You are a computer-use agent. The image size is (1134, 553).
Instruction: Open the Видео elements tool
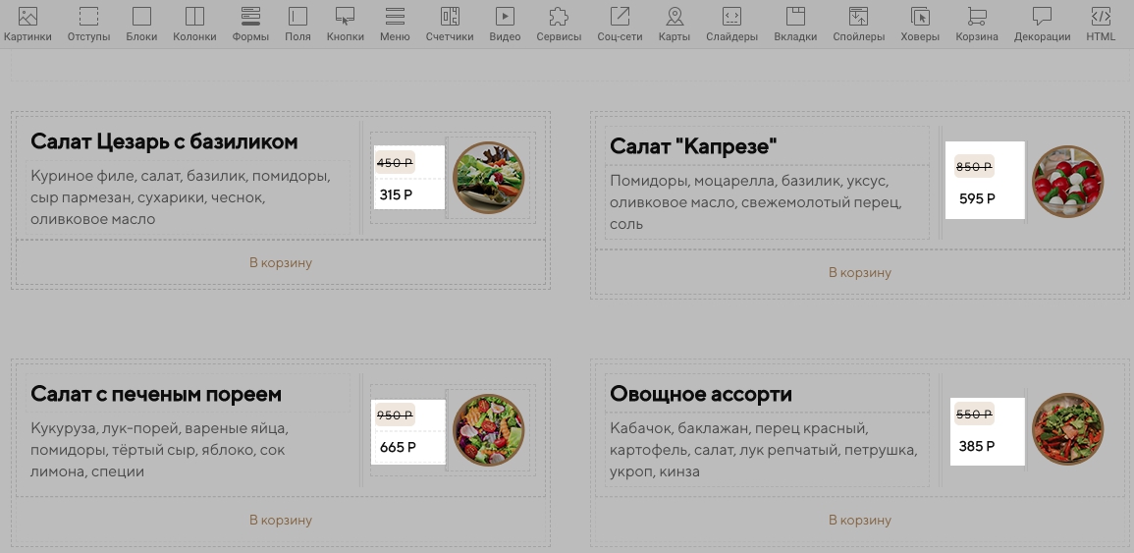[x=505, y=24]
